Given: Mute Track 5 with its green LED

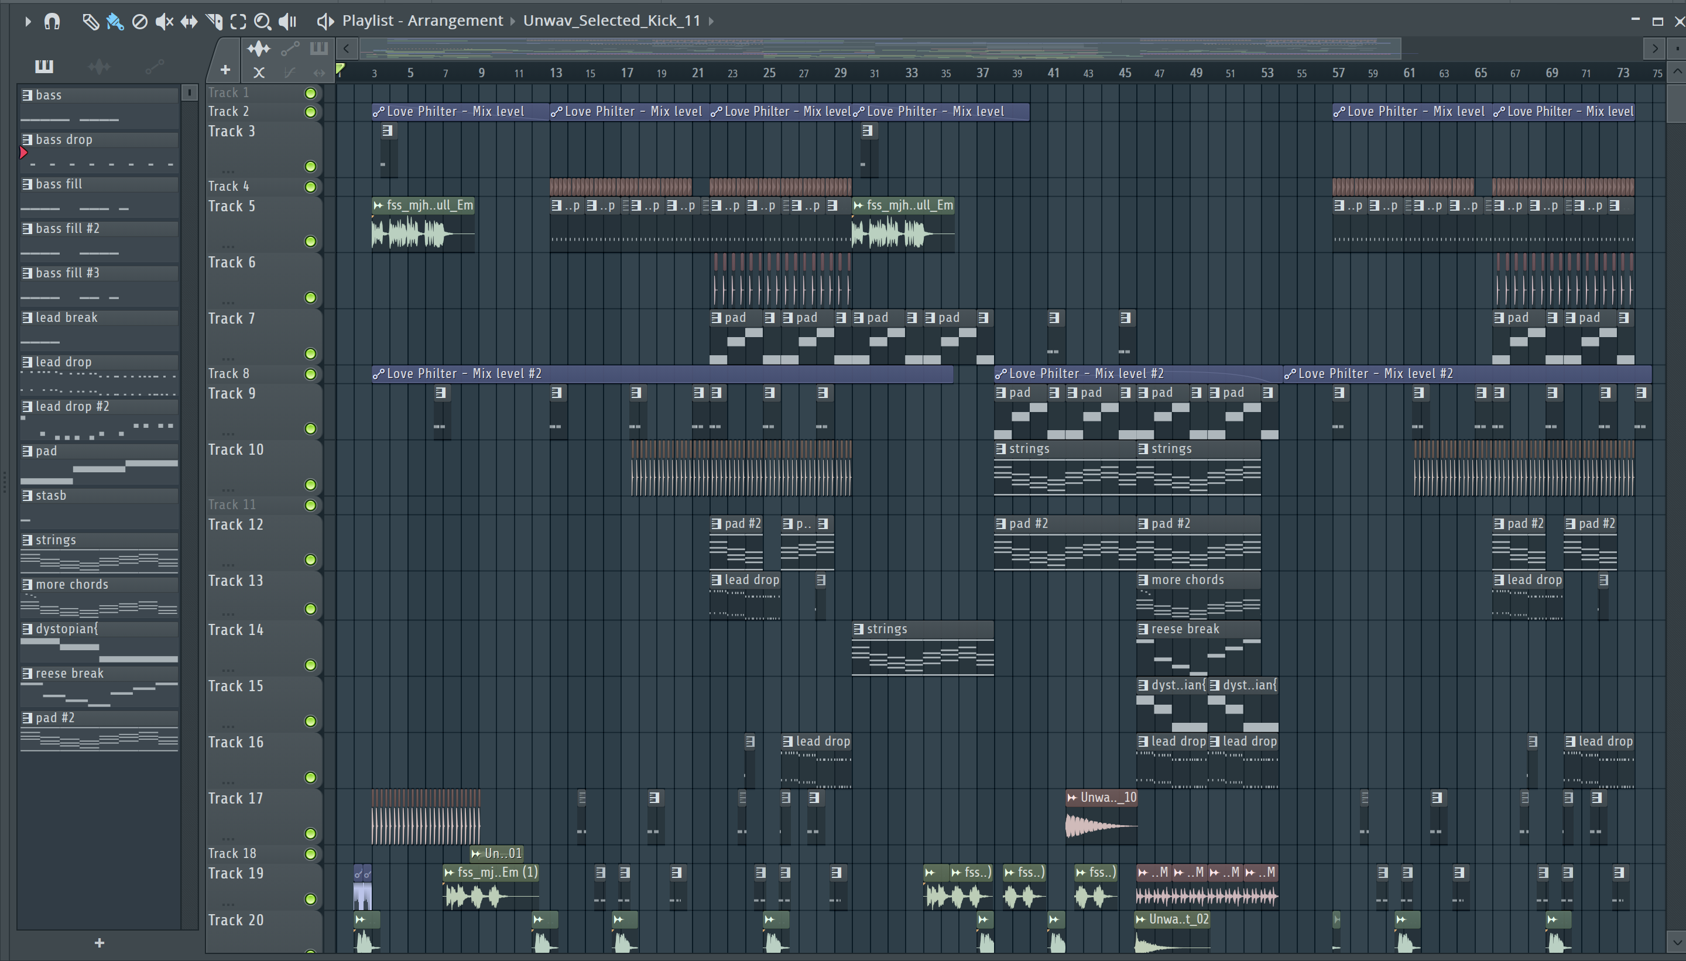Looking at the screenshot, I should [x=310, y=242].
